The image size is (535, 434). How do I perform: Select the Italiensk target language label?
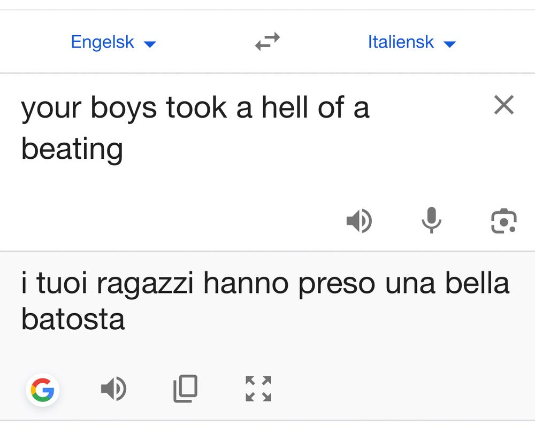click(401, 42)
